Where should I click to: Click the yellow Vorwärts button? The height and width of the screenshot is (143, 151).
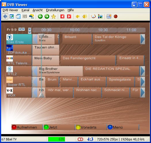[x=91, y=127]
